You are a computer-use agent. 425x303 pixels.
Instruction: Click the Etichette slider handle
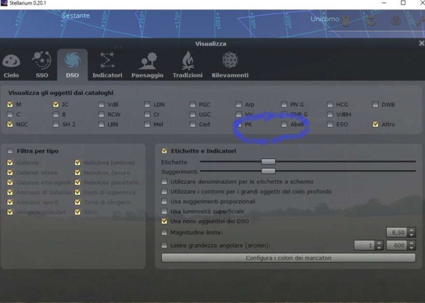pos(269,162)
